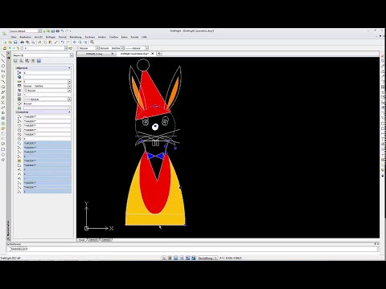This screenshot has width=386, height=289.
Task: Select the Delete tool atop right Modify toolbar
Action: [383, 55]
